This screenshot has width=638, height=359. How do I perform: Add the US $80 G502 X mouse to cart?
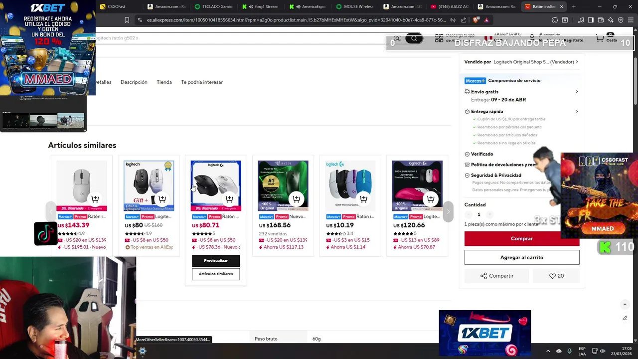[162, 199]
